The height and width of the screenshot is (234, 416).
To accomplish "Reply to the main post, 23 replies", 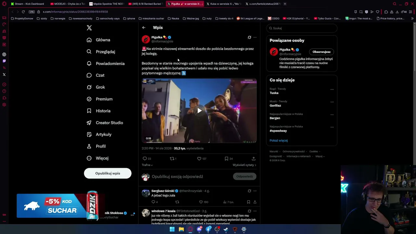I will pyautogui.click(x=147, y=159).
